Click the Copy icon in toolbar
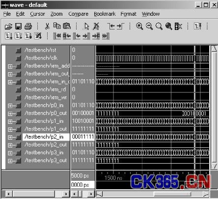 (x=57, y=26)
